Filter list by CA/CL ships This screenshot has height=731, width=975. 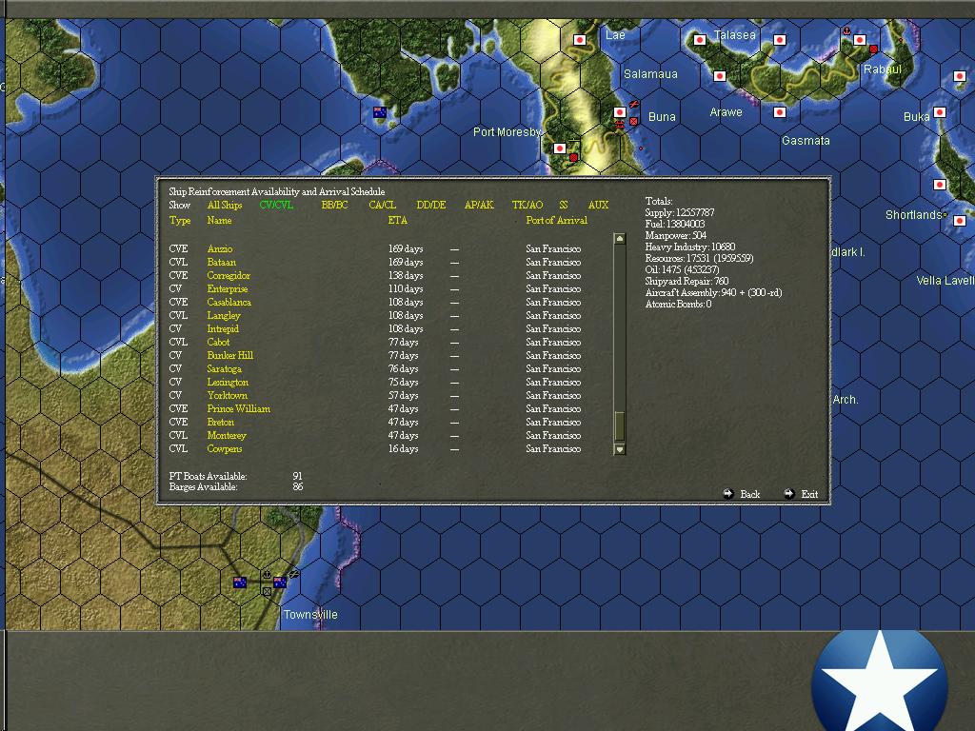point(382,205)
